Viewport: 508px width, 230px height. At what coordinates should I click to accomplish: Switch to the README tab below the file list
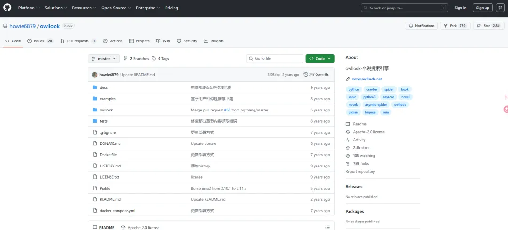point(103,227)
